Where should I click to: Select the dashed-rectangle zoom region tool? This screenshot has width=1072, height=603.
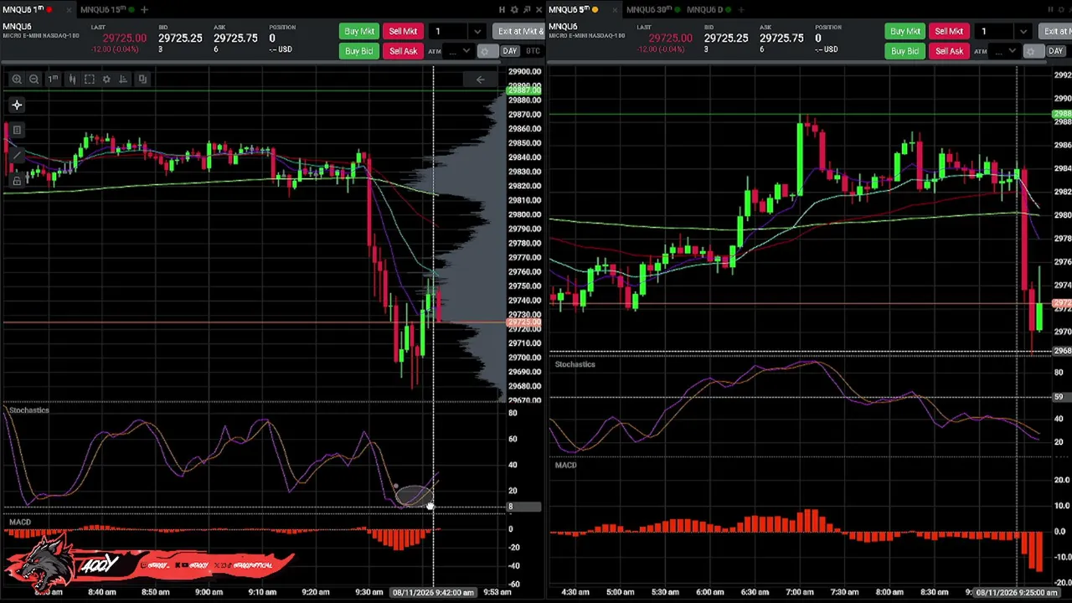90,79
